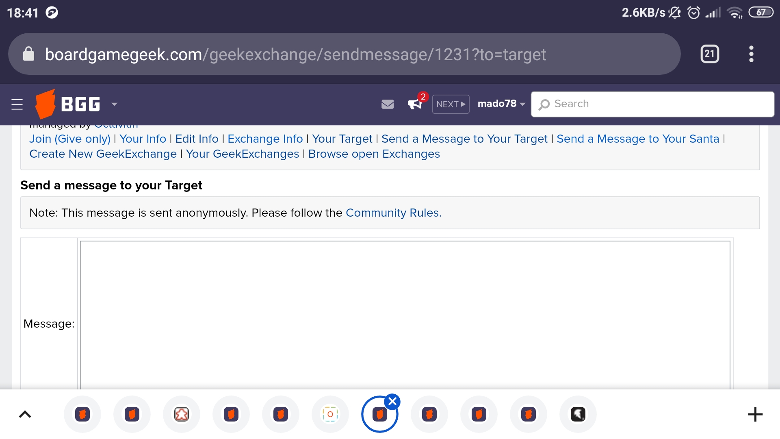This screenshot has height=439, width=780.
Task: Click Browse open Exchanges link
Action: pos(374,154)
